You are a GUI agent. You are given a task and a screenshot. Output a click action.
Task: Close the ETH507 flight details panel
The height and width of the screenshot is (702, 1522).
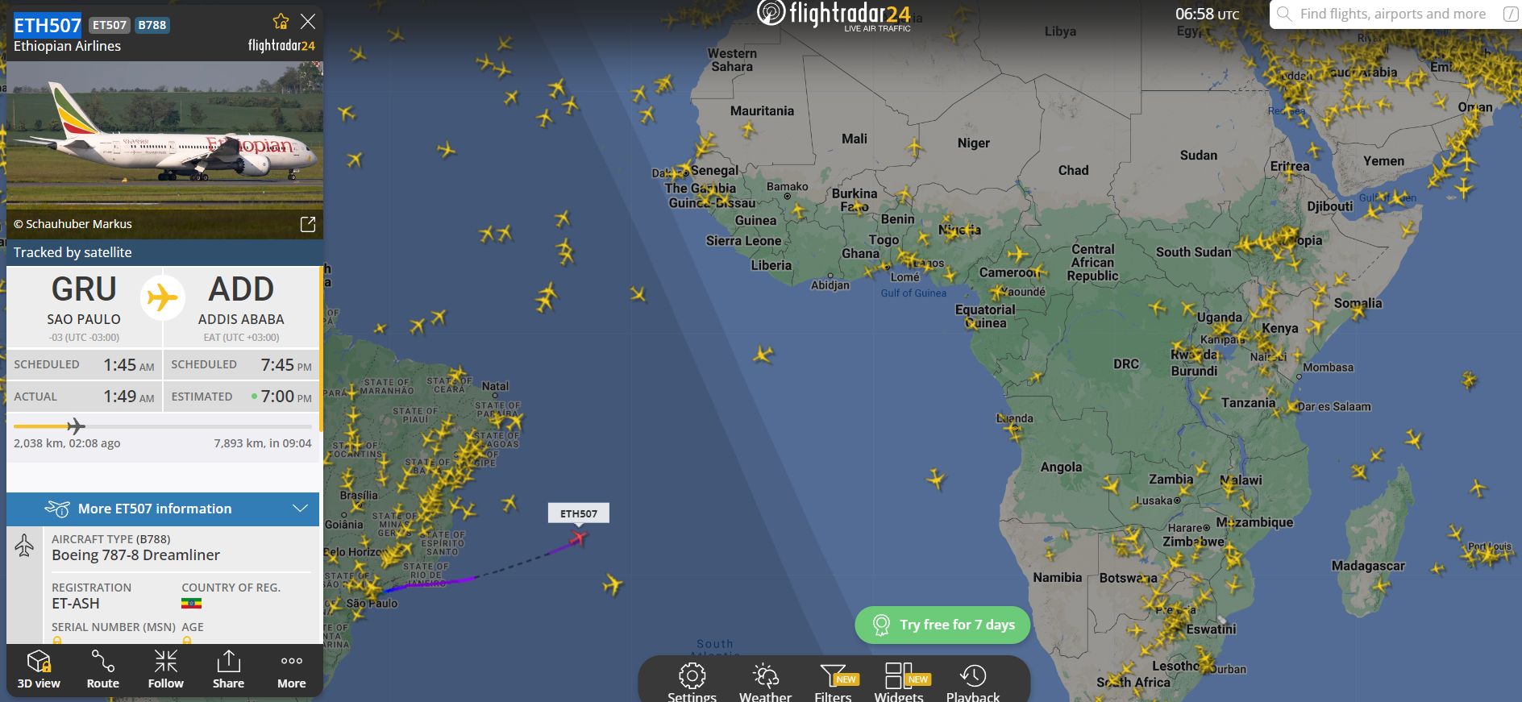pos(308,22)
